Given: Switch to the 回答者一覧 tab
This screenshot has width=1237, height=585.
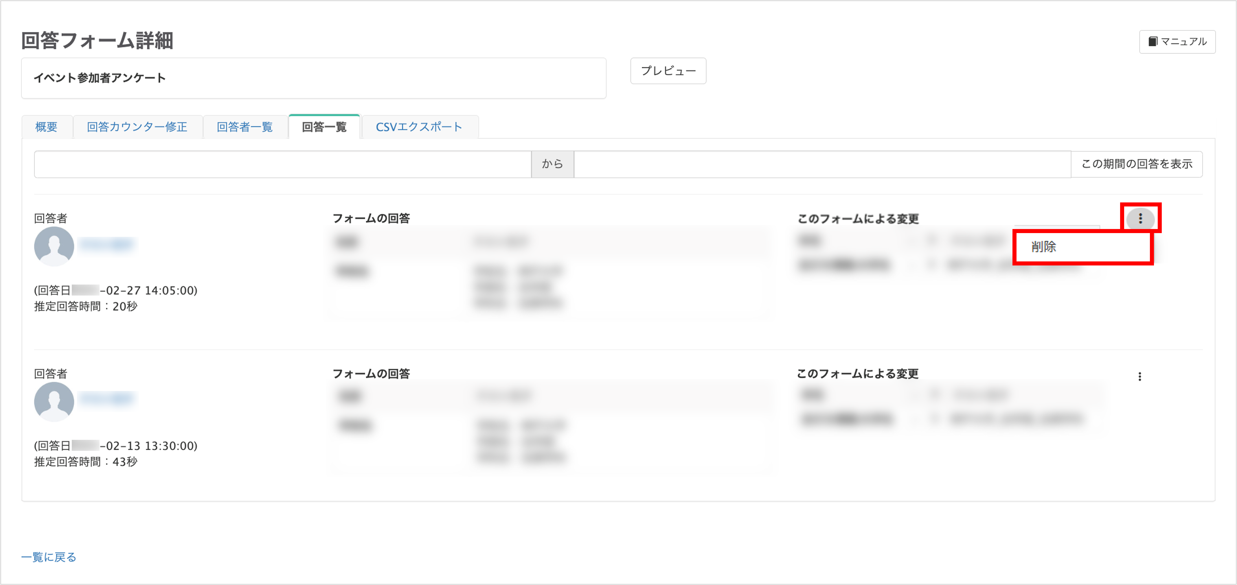Looking at the screenshot, I should point(245,127).
